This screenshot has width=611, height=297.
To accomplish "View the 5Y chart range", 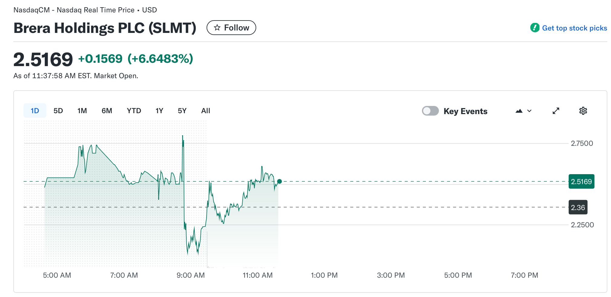I will pos(182,110).
